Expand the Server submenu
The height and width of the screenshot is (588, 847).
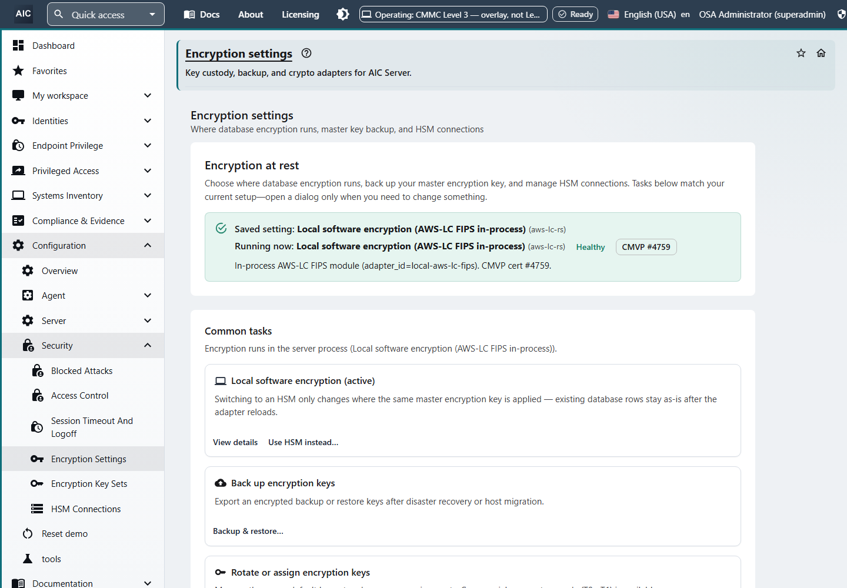(x=83, y=320)
